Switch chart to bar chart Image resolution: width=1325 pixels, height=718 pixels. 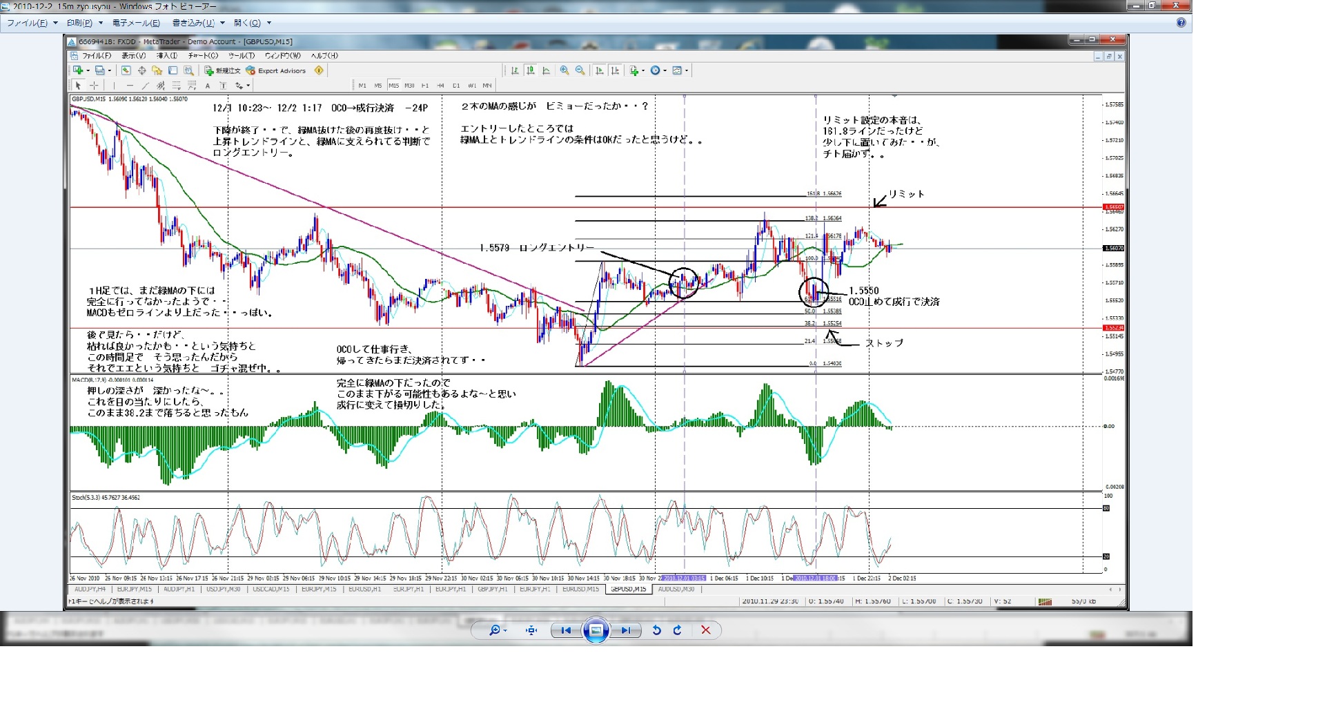[x=515, y=70]
